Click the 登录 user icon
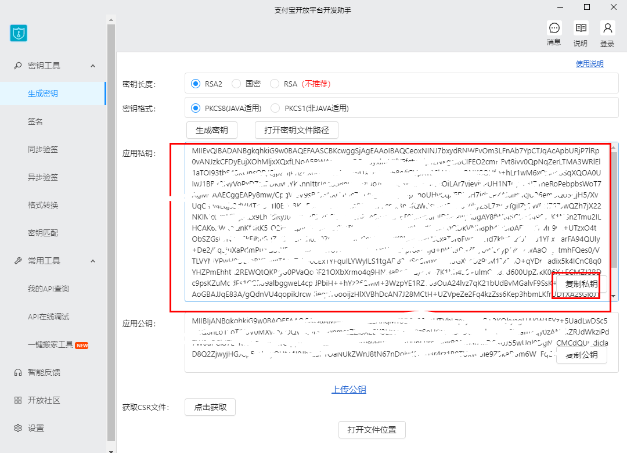Screen dimensions: 627x453 point(607,28)
